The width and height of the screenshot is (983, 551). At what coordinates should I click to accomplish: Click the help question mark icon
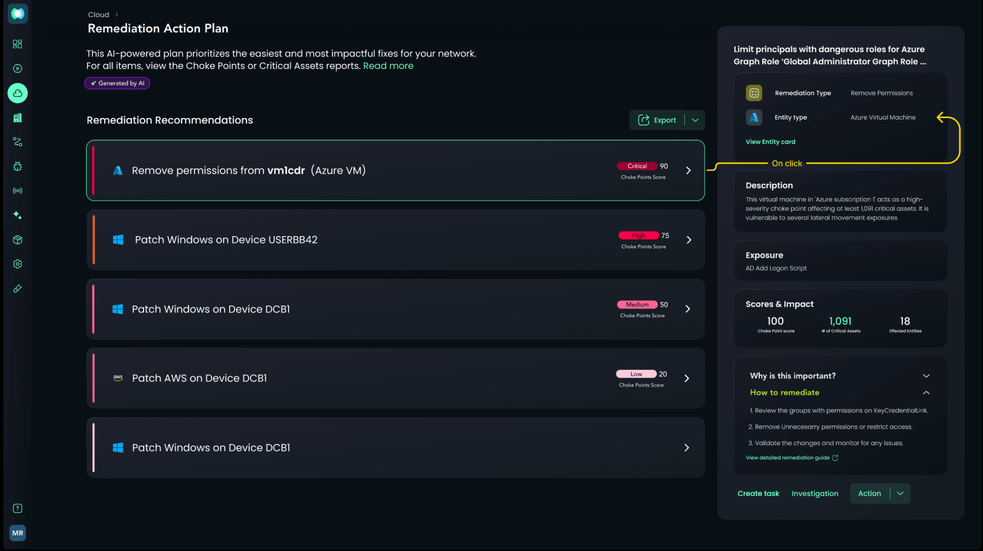pos(17,508)
